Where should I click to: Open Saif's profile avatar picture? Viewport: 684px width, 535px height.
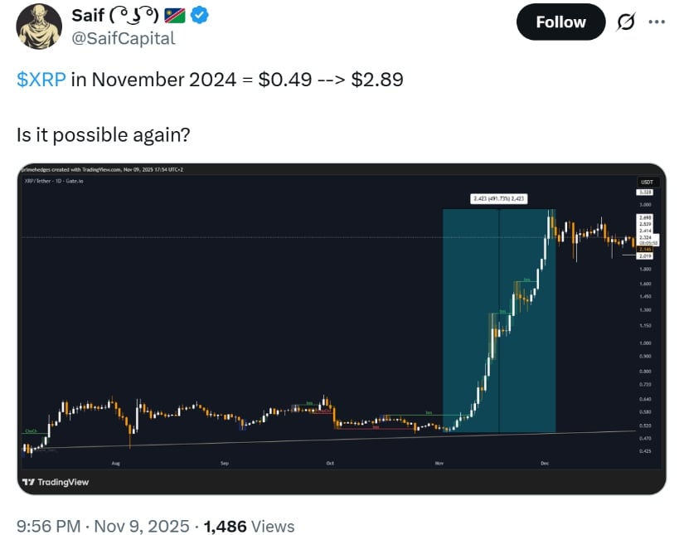coord(38,26)
